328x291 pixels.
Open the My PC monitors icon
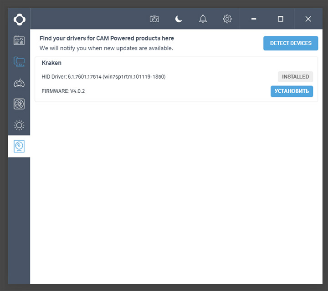tap(19, 62)
